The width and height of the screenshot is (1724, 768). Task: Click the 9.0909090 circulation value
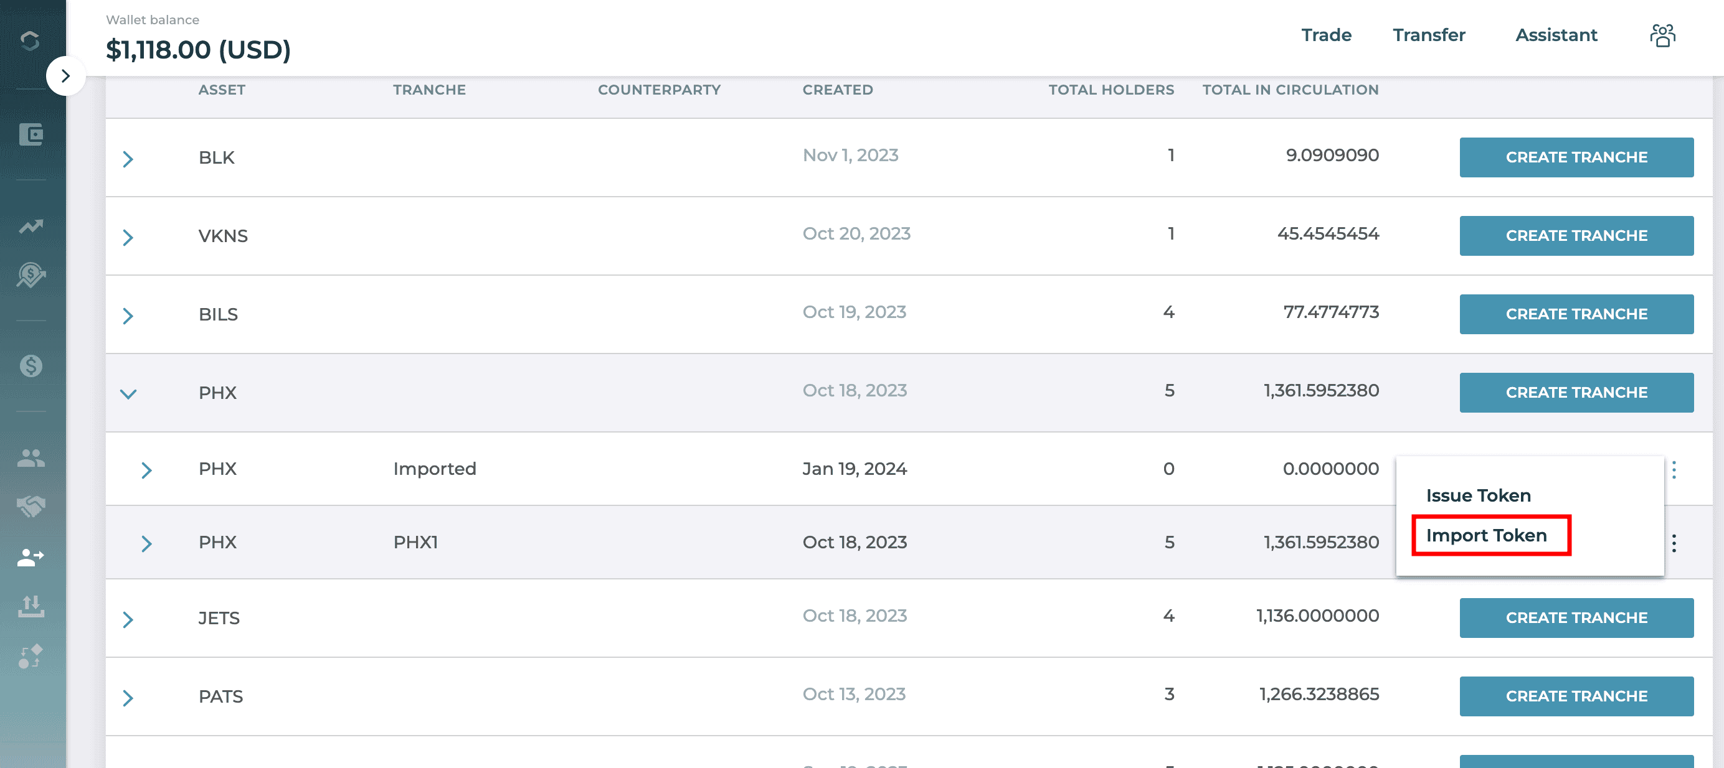coord(1332,155)
